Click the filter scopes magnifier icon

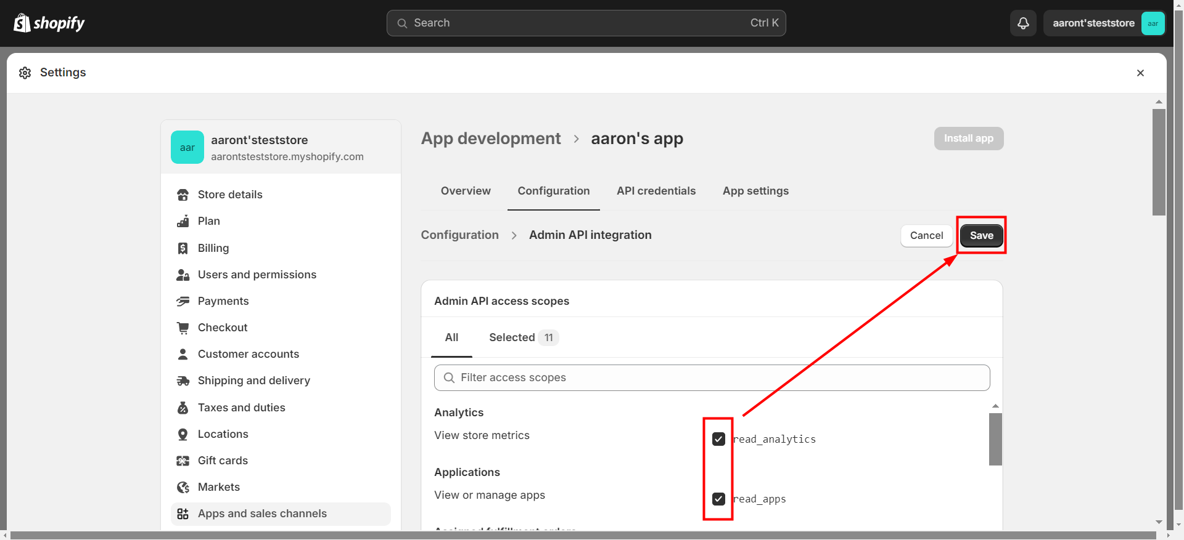450,377
